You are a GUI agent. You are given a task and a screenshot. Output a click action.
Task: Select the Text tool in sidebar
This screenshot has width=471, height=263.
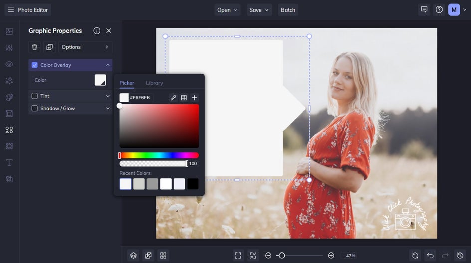[9, 162]
